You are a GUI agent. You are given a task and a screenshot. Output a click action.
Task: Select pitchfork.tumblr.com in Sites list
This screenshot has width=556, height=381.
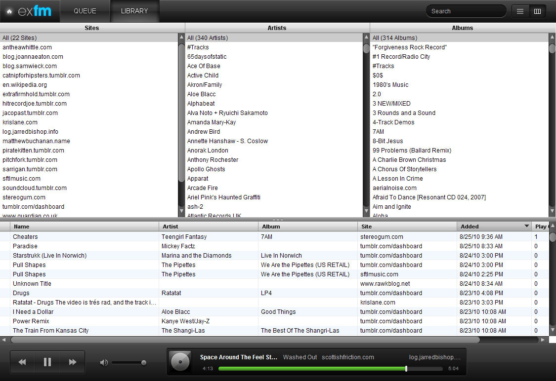pos(30,160)
